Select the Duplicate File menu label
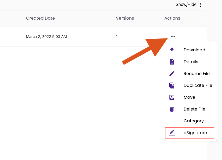The height and width of the screenshot is (160, 222). tap(198, 86)
